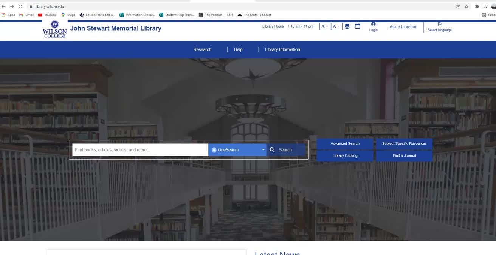Click the Select language flag icon
This screenshot has width=496, height=255.
tap(439, 24)
